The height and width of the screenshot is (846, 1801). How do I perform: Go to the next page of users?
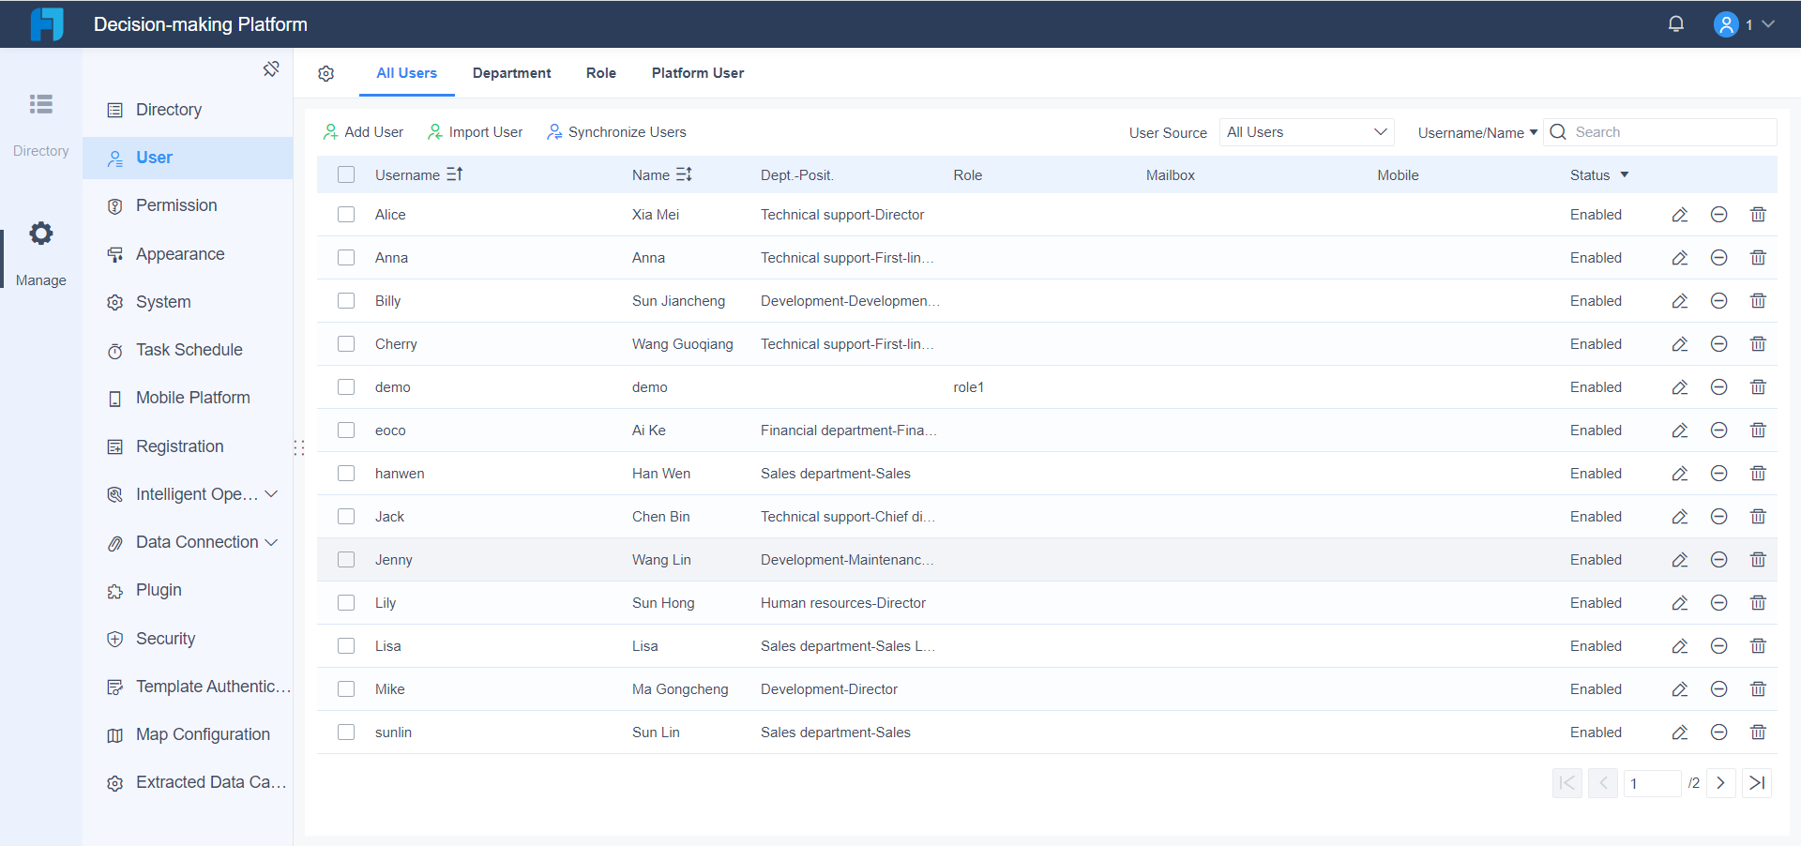(1720, 783)
